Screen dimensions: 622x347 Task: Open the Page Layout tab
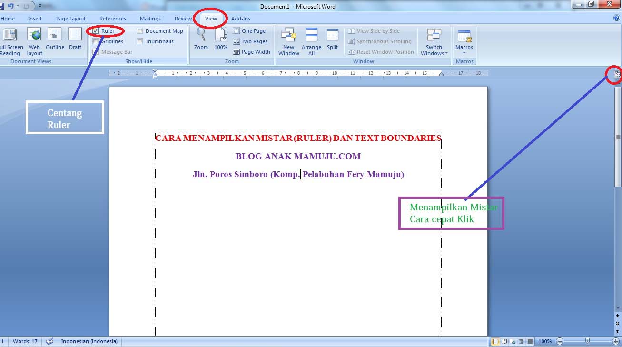[71, 19]
